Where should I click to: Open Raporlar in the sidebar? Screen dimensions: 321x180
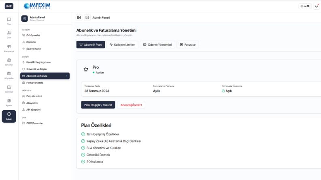(x=31, y=42)
